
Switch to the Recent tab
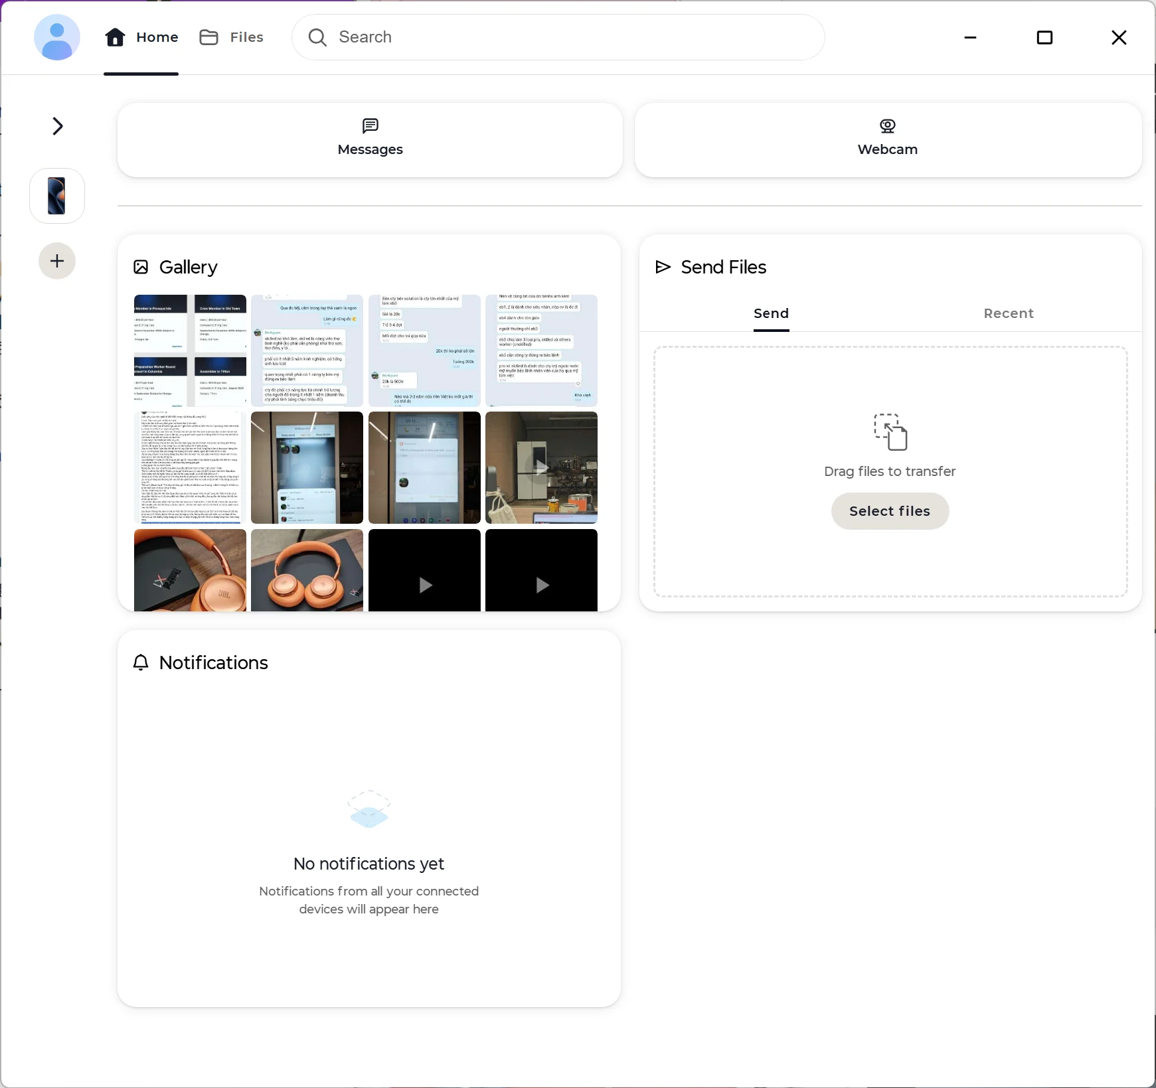(x=1009, y=313)
